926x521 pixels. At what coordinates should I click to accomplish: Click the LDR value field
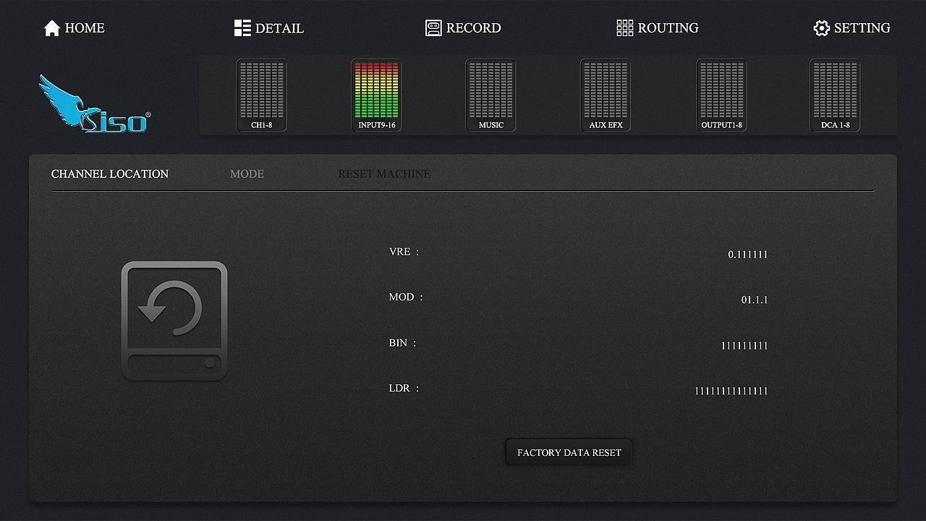(731, 391)
